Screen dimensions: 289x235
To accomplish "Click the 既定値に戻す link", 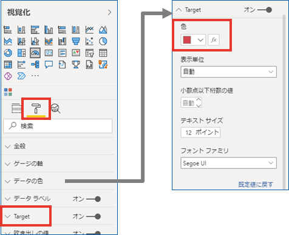I will pyautogui.click(x=256, y=184).
